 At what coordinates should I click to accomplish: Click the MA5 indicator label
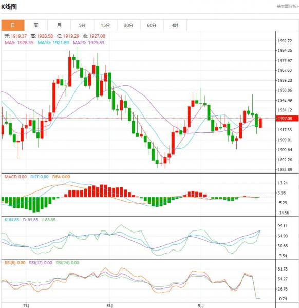pos(19,43)
